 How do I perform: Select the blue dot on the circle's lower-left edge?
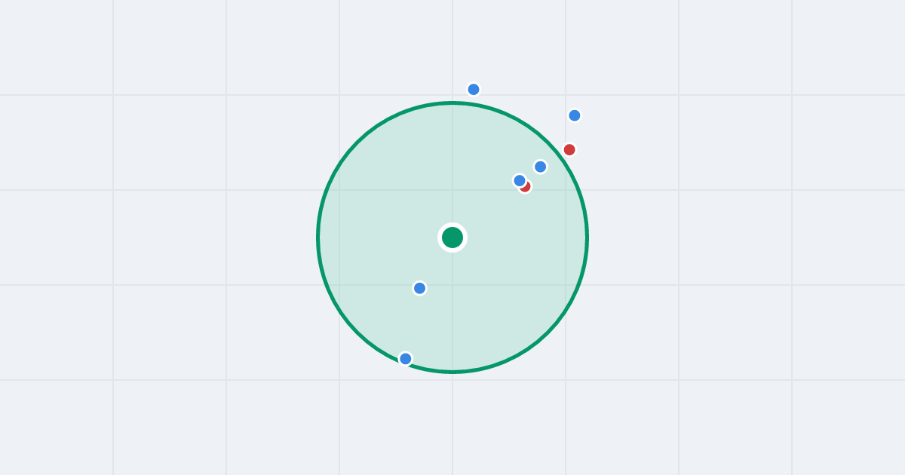pyautogui.click(x=406, y=359)
